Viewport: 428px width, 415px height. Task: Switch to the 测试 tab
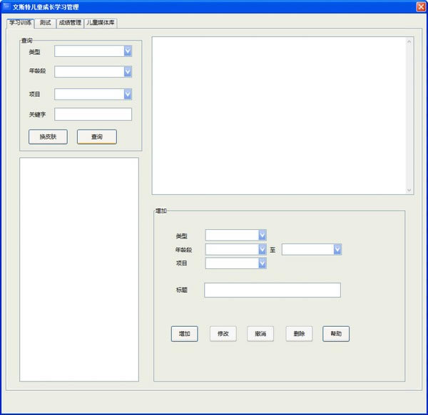(46, 23)
